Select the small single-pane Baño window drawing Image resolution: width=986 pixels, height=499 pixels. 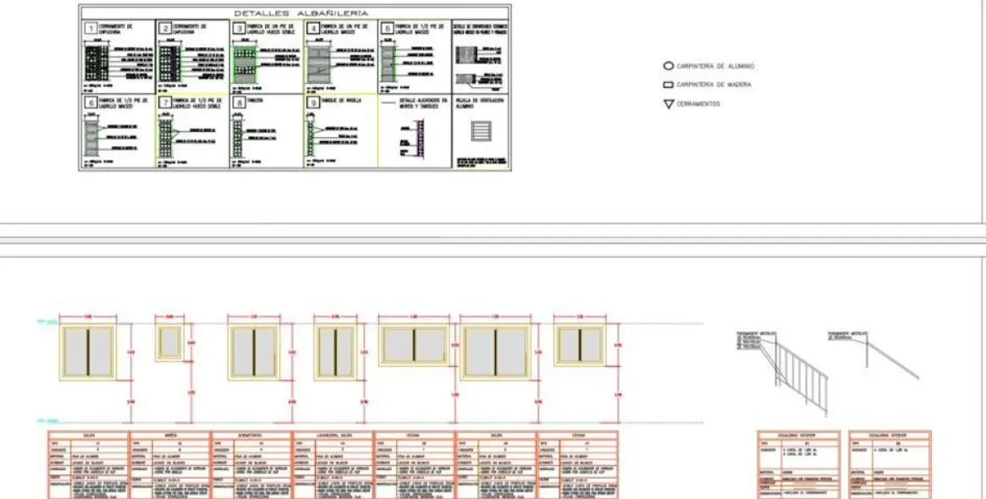[x=170, y=342]
